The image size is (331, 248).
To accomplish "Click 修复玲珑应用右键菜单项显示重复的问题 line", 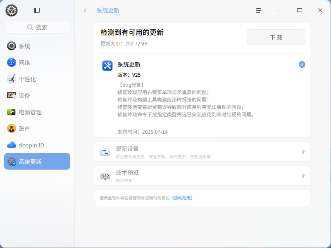I will pos(163,92).
